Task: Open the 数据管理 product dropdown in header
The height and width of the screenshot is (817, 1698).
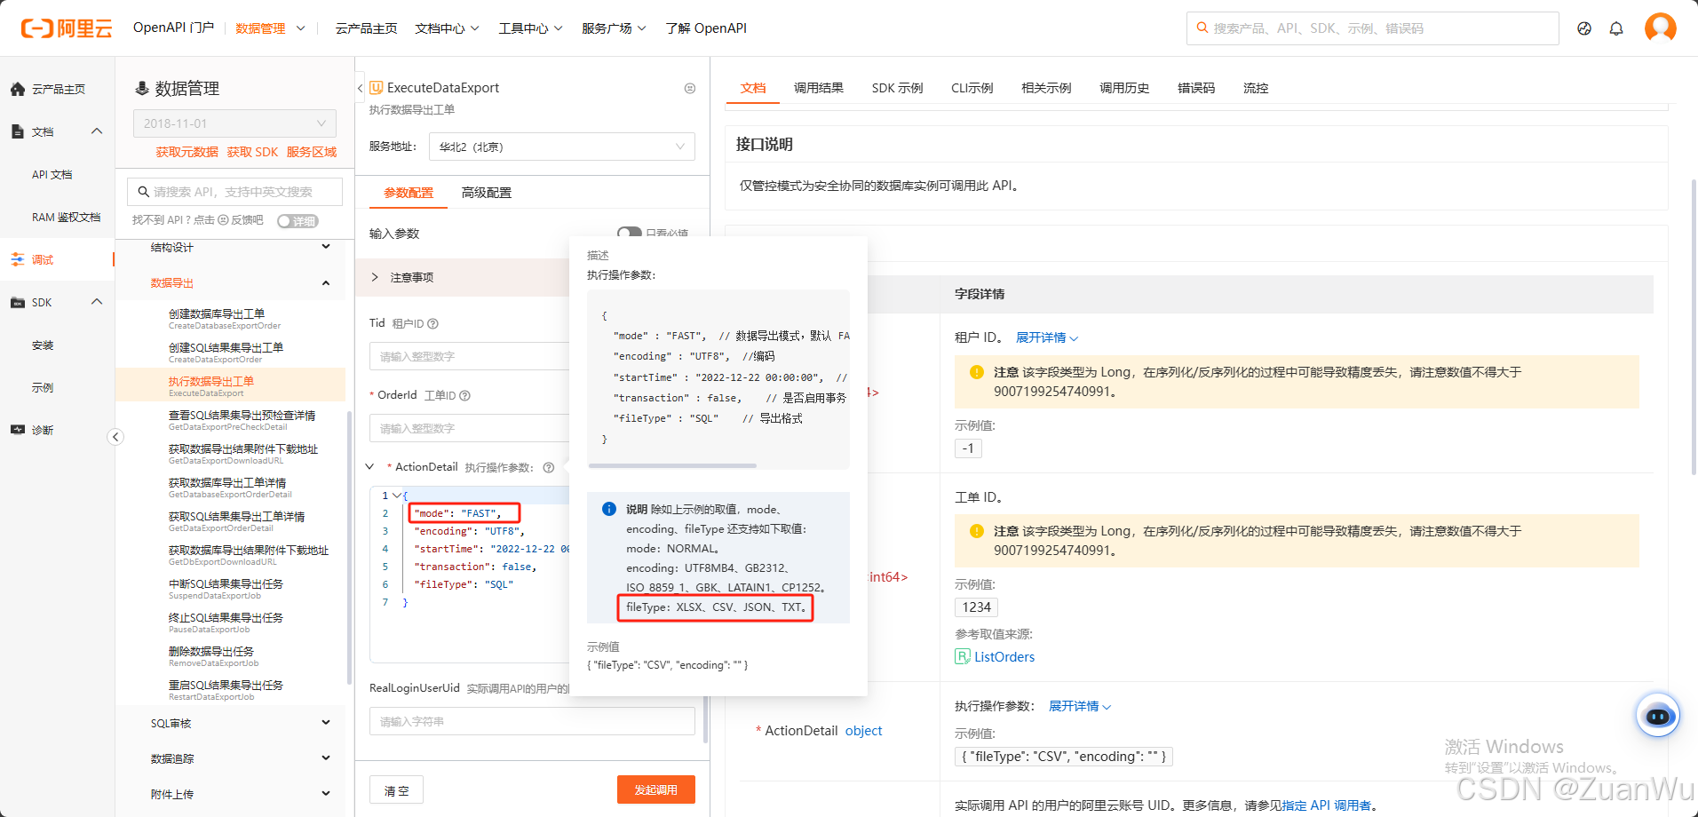Action: pos(270,28)
